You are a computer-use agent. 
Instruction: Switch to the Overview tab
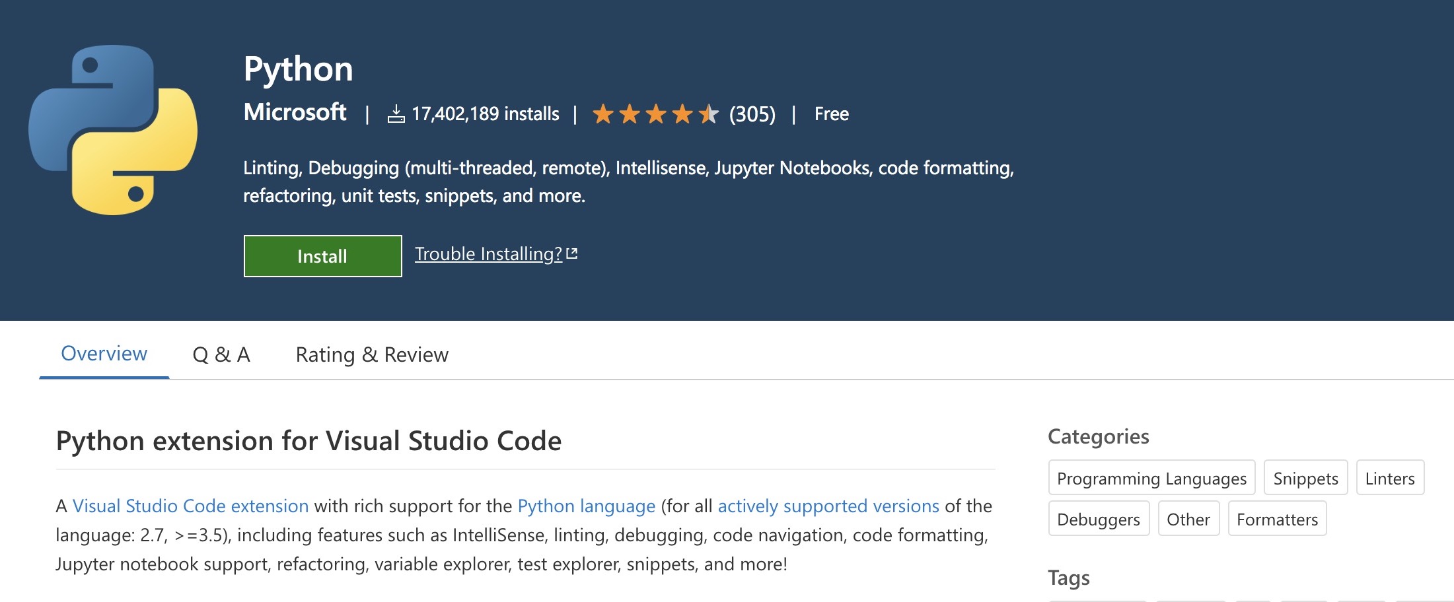tap(104, 354)
